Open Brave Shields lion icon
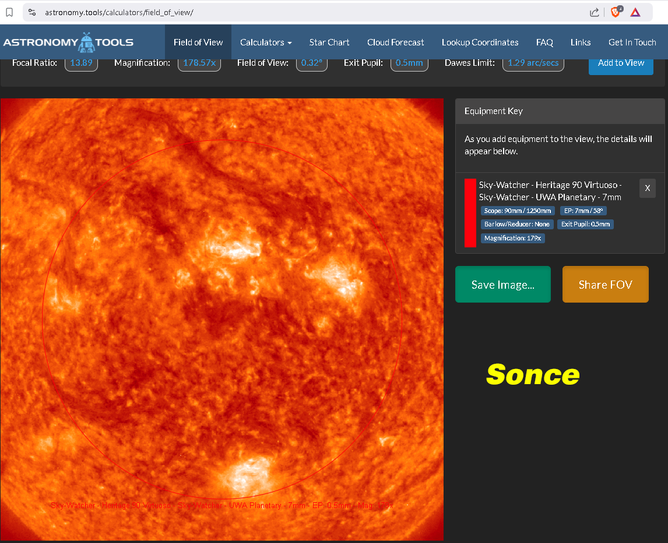 [x=616, y=12]
